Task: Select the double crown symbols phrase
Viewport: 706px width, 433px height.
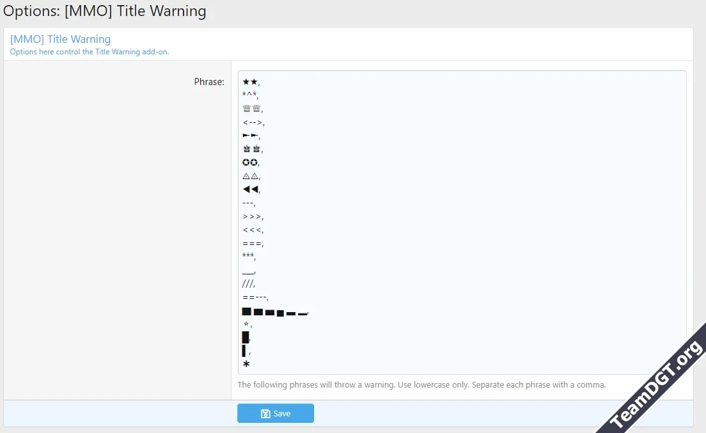Action: (x=252, y=108)
